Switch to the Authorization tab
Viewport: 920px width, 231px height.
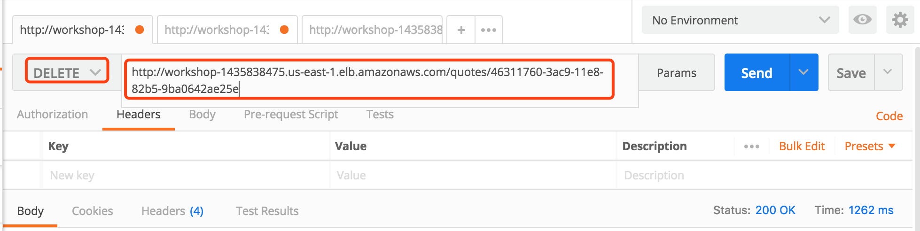[53, 115]
